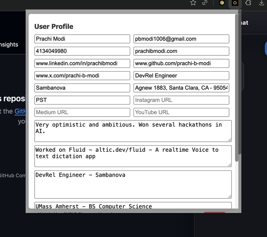267x237 pixels.
Task: Click the 'Very optimistic and ambitious' textarea
Action: 133,131
